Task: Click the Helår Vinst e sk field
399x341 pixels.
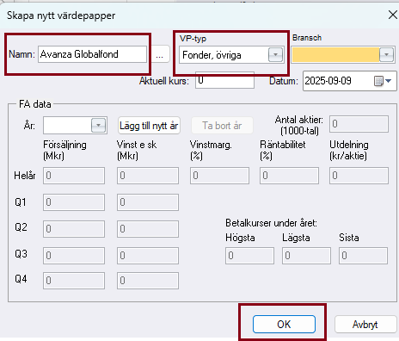Action: coord(148,176)
